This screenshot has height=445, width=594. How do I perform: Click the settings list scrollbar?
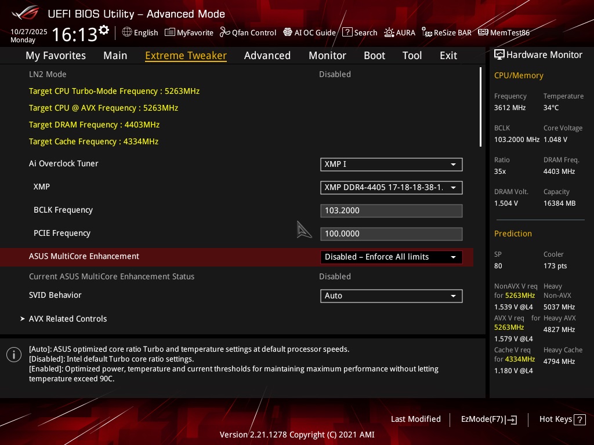click(480, 107)
